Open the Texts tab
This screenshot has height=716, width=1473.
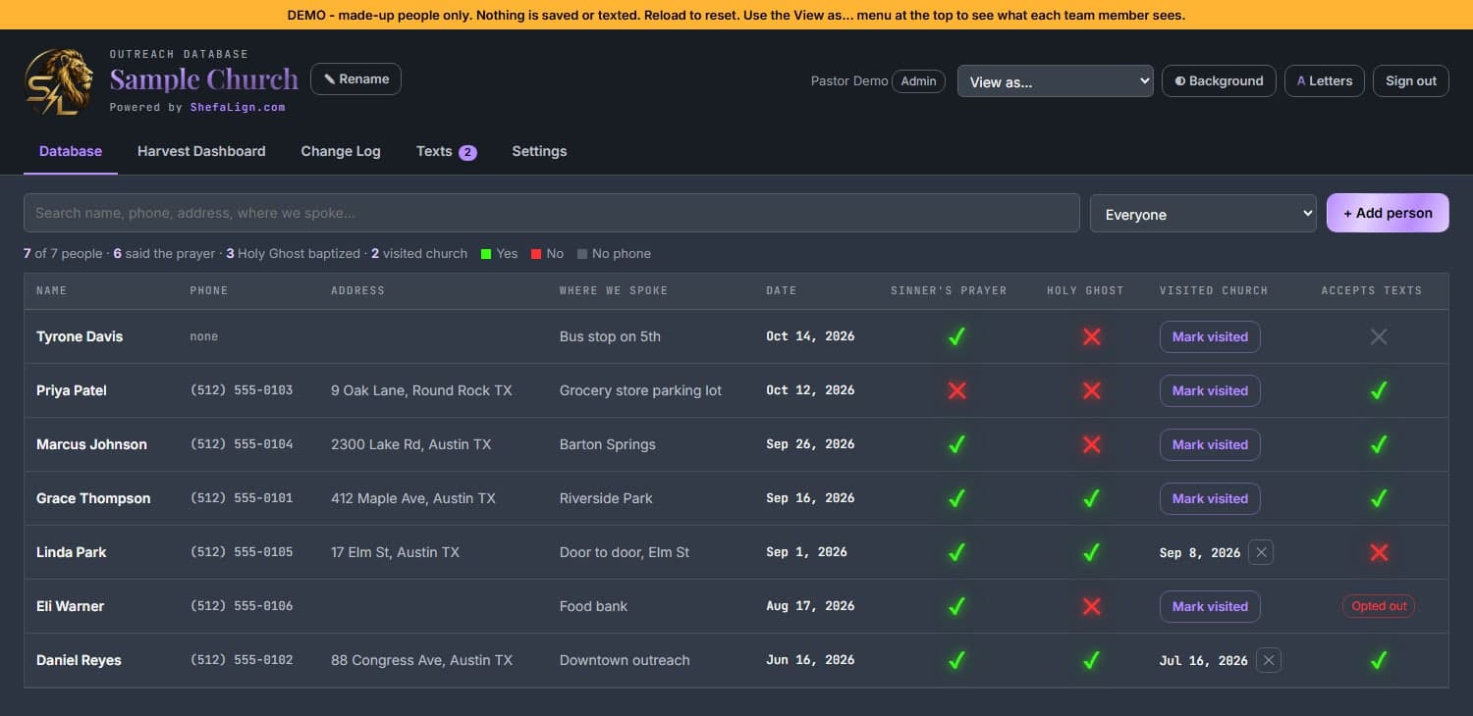(x=446, y=151)
